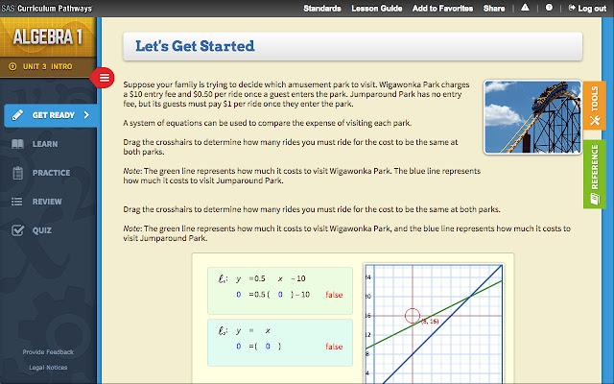614x384 pixels.
Task: Click the false result in blue equation box
Action: coord(334,347)
